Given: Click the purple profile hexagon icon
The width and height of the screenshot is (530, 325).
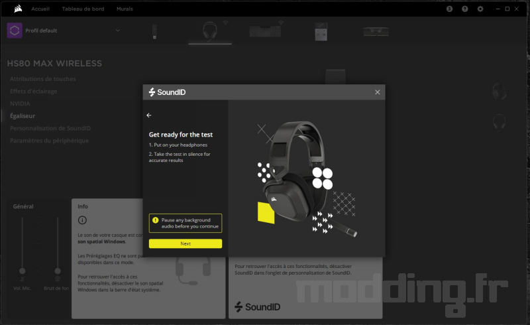Looking at the screenshot, I should tap(15, 31).
